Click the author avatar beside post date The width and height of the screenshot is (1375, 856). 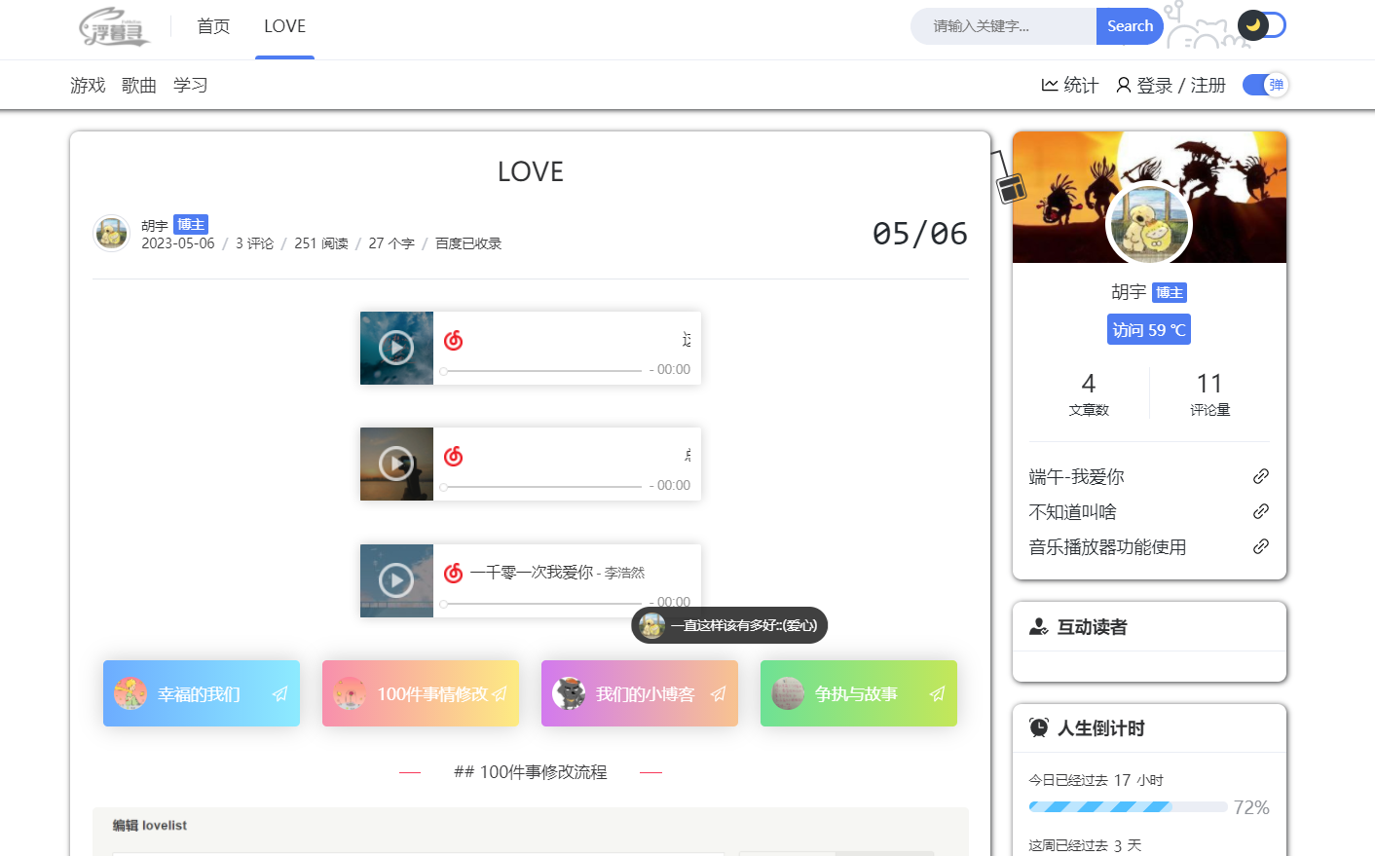click(x=112, y=234)
